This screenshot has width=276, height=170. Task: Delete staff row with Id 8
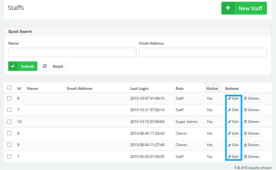pyautogui.click(x=252, y=133)
